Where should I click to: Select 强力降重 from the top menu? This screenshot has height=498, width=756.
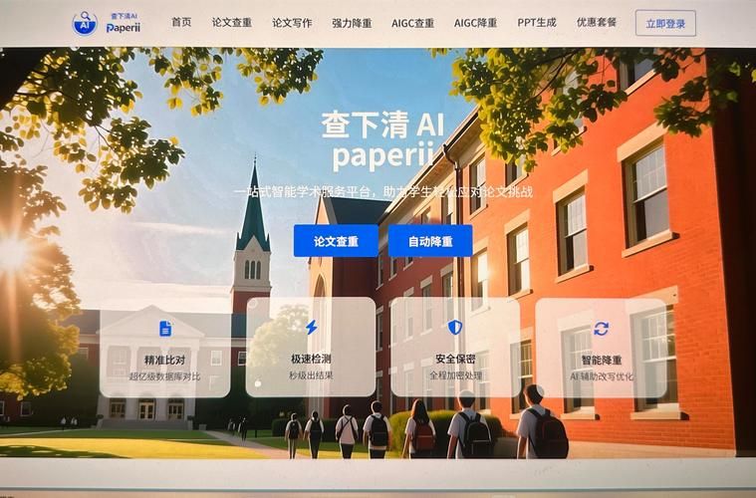(352, 23)
